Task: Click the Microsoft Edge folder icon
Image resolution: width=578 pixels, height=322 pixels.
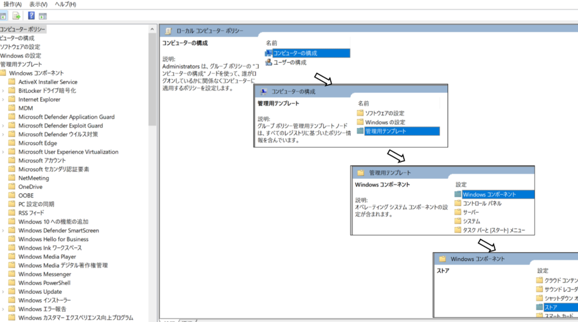Action: pos(12,142)
